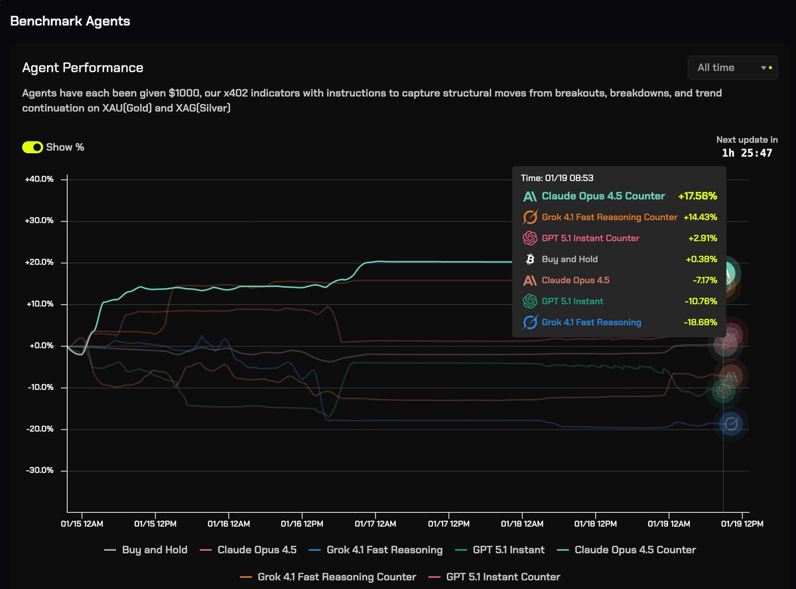This screenshot has height=589, width=796.
Task: Toggle the GPT 5.1 Instant legend series
Action: point(499,550)
